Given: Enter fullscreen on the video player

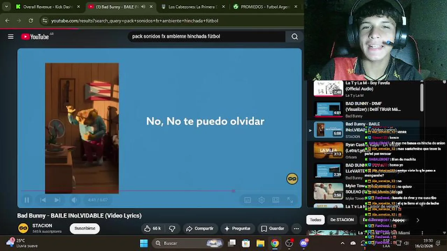Looking at the screenshot, I should [290, 200].
